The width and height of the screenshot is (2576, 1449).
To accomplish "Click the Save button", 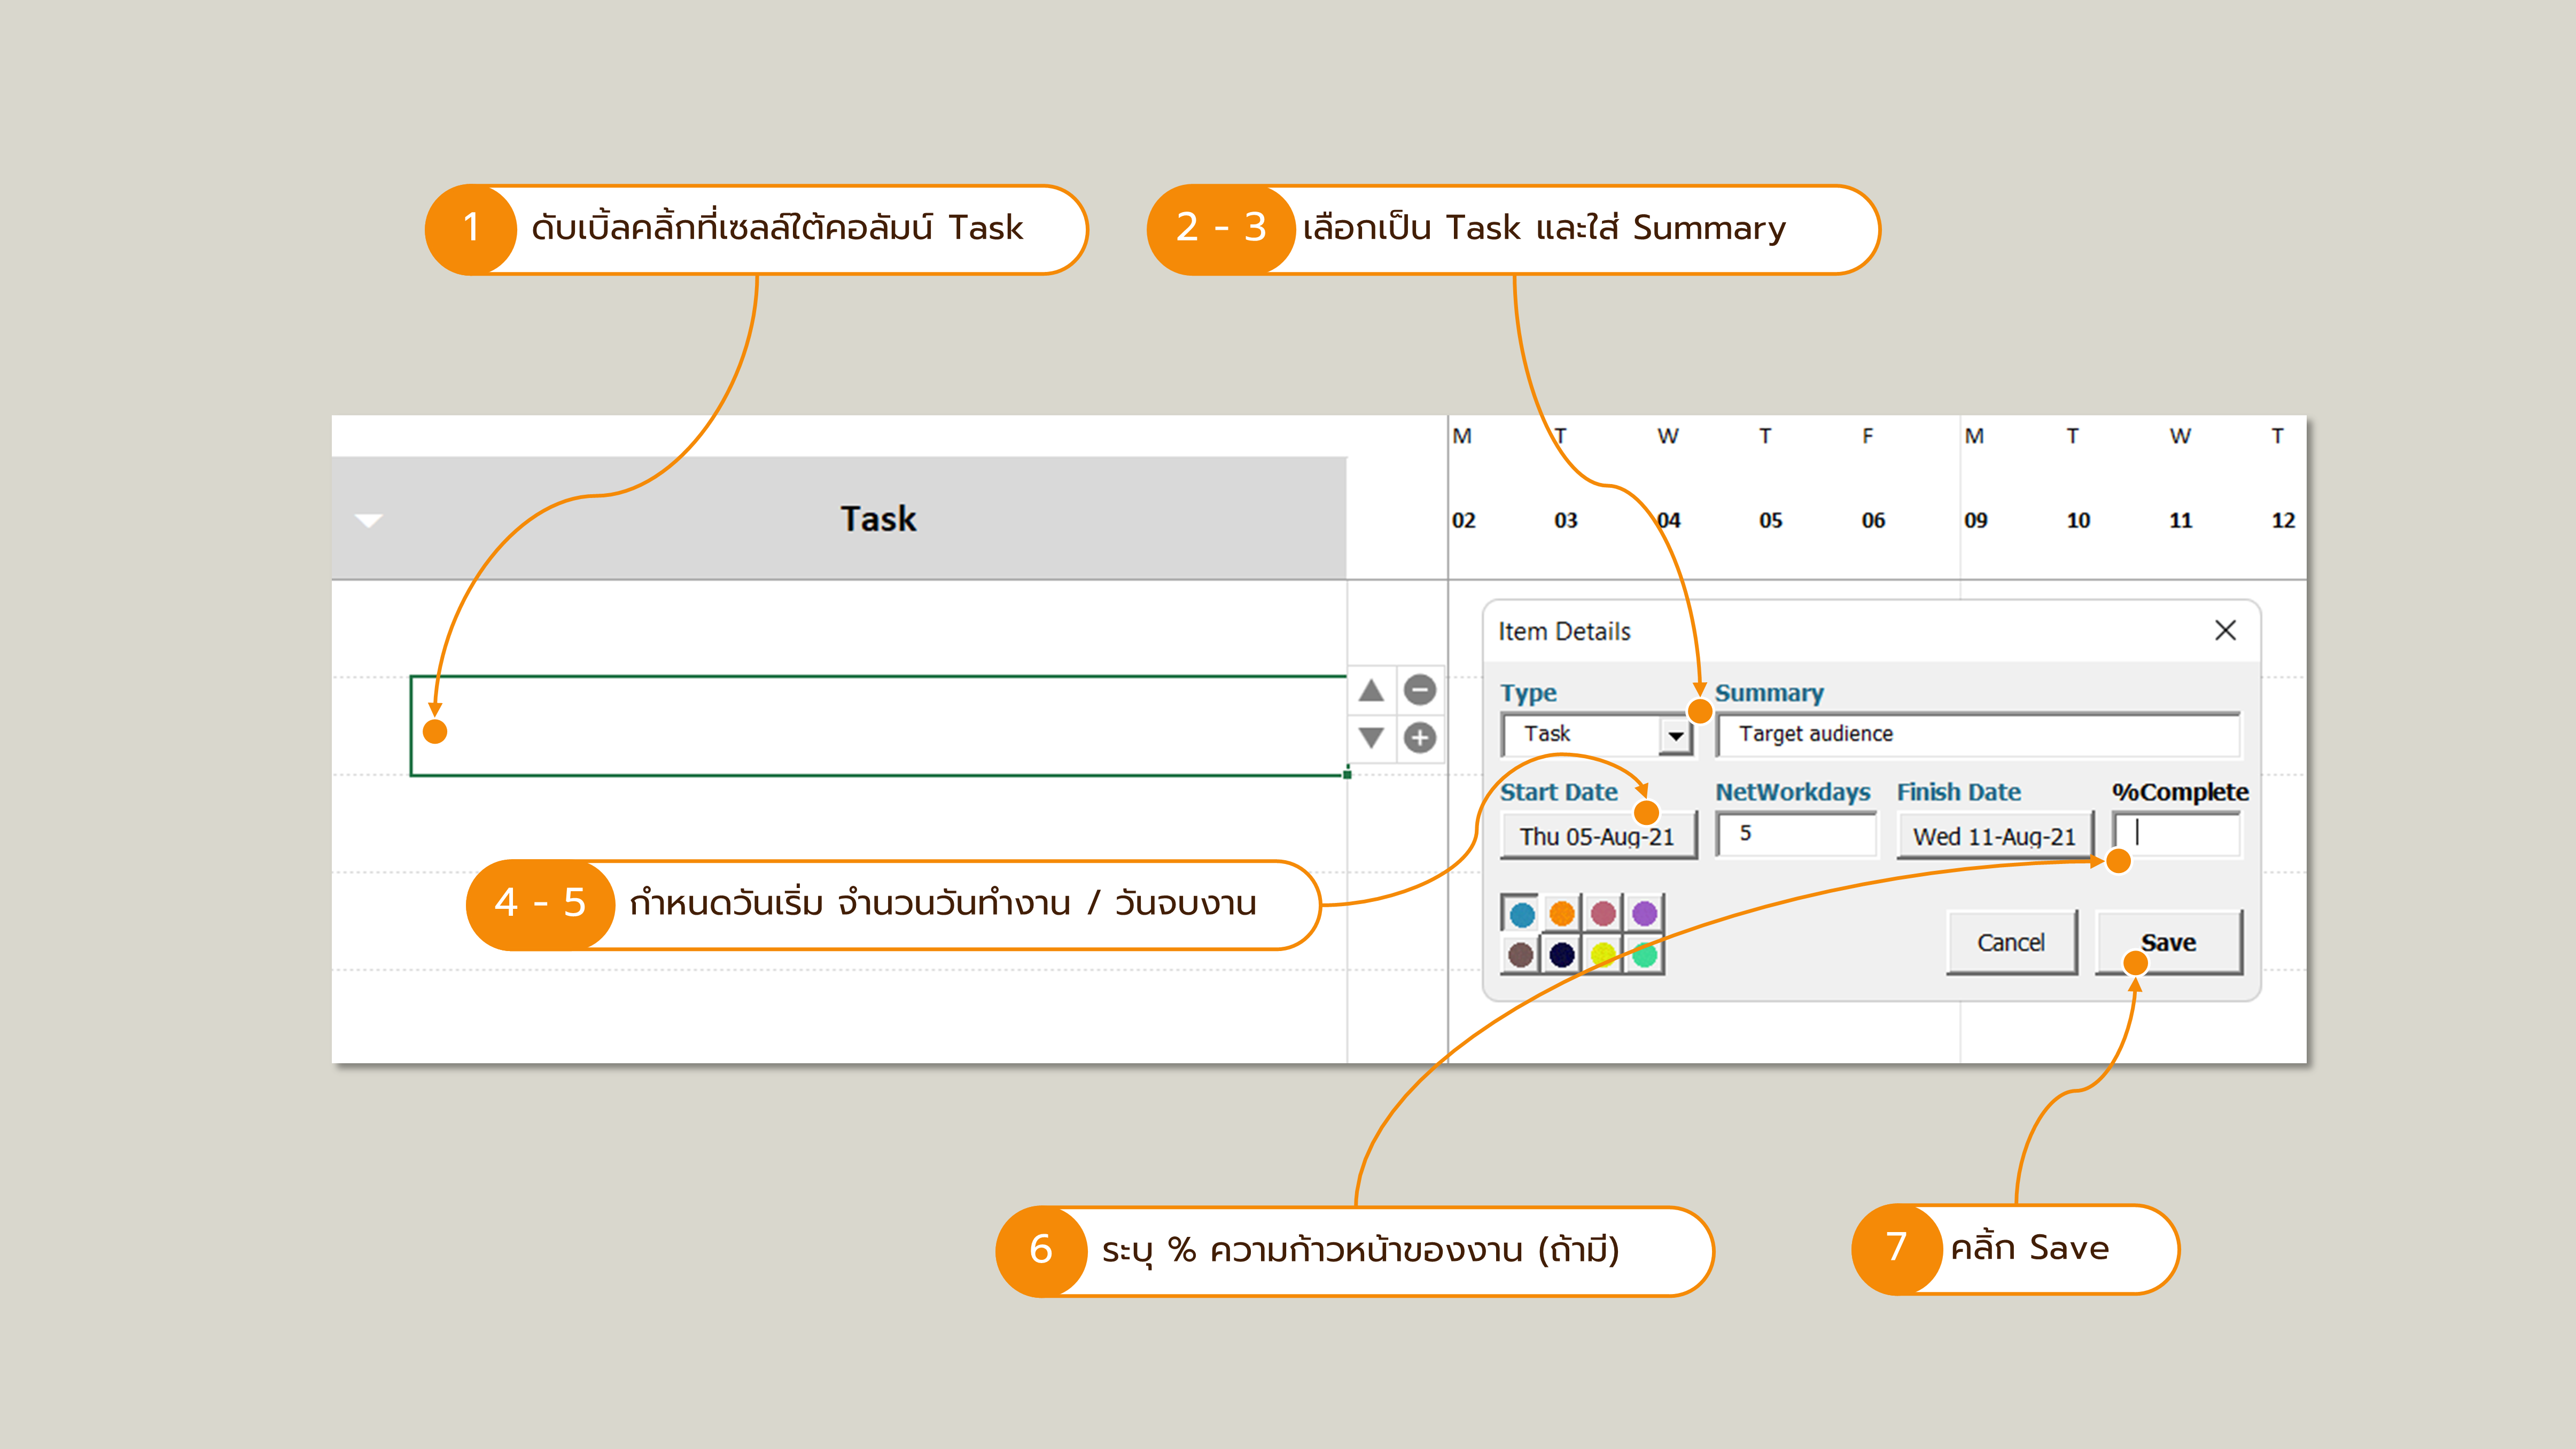I will click(x=2168, y=943).
